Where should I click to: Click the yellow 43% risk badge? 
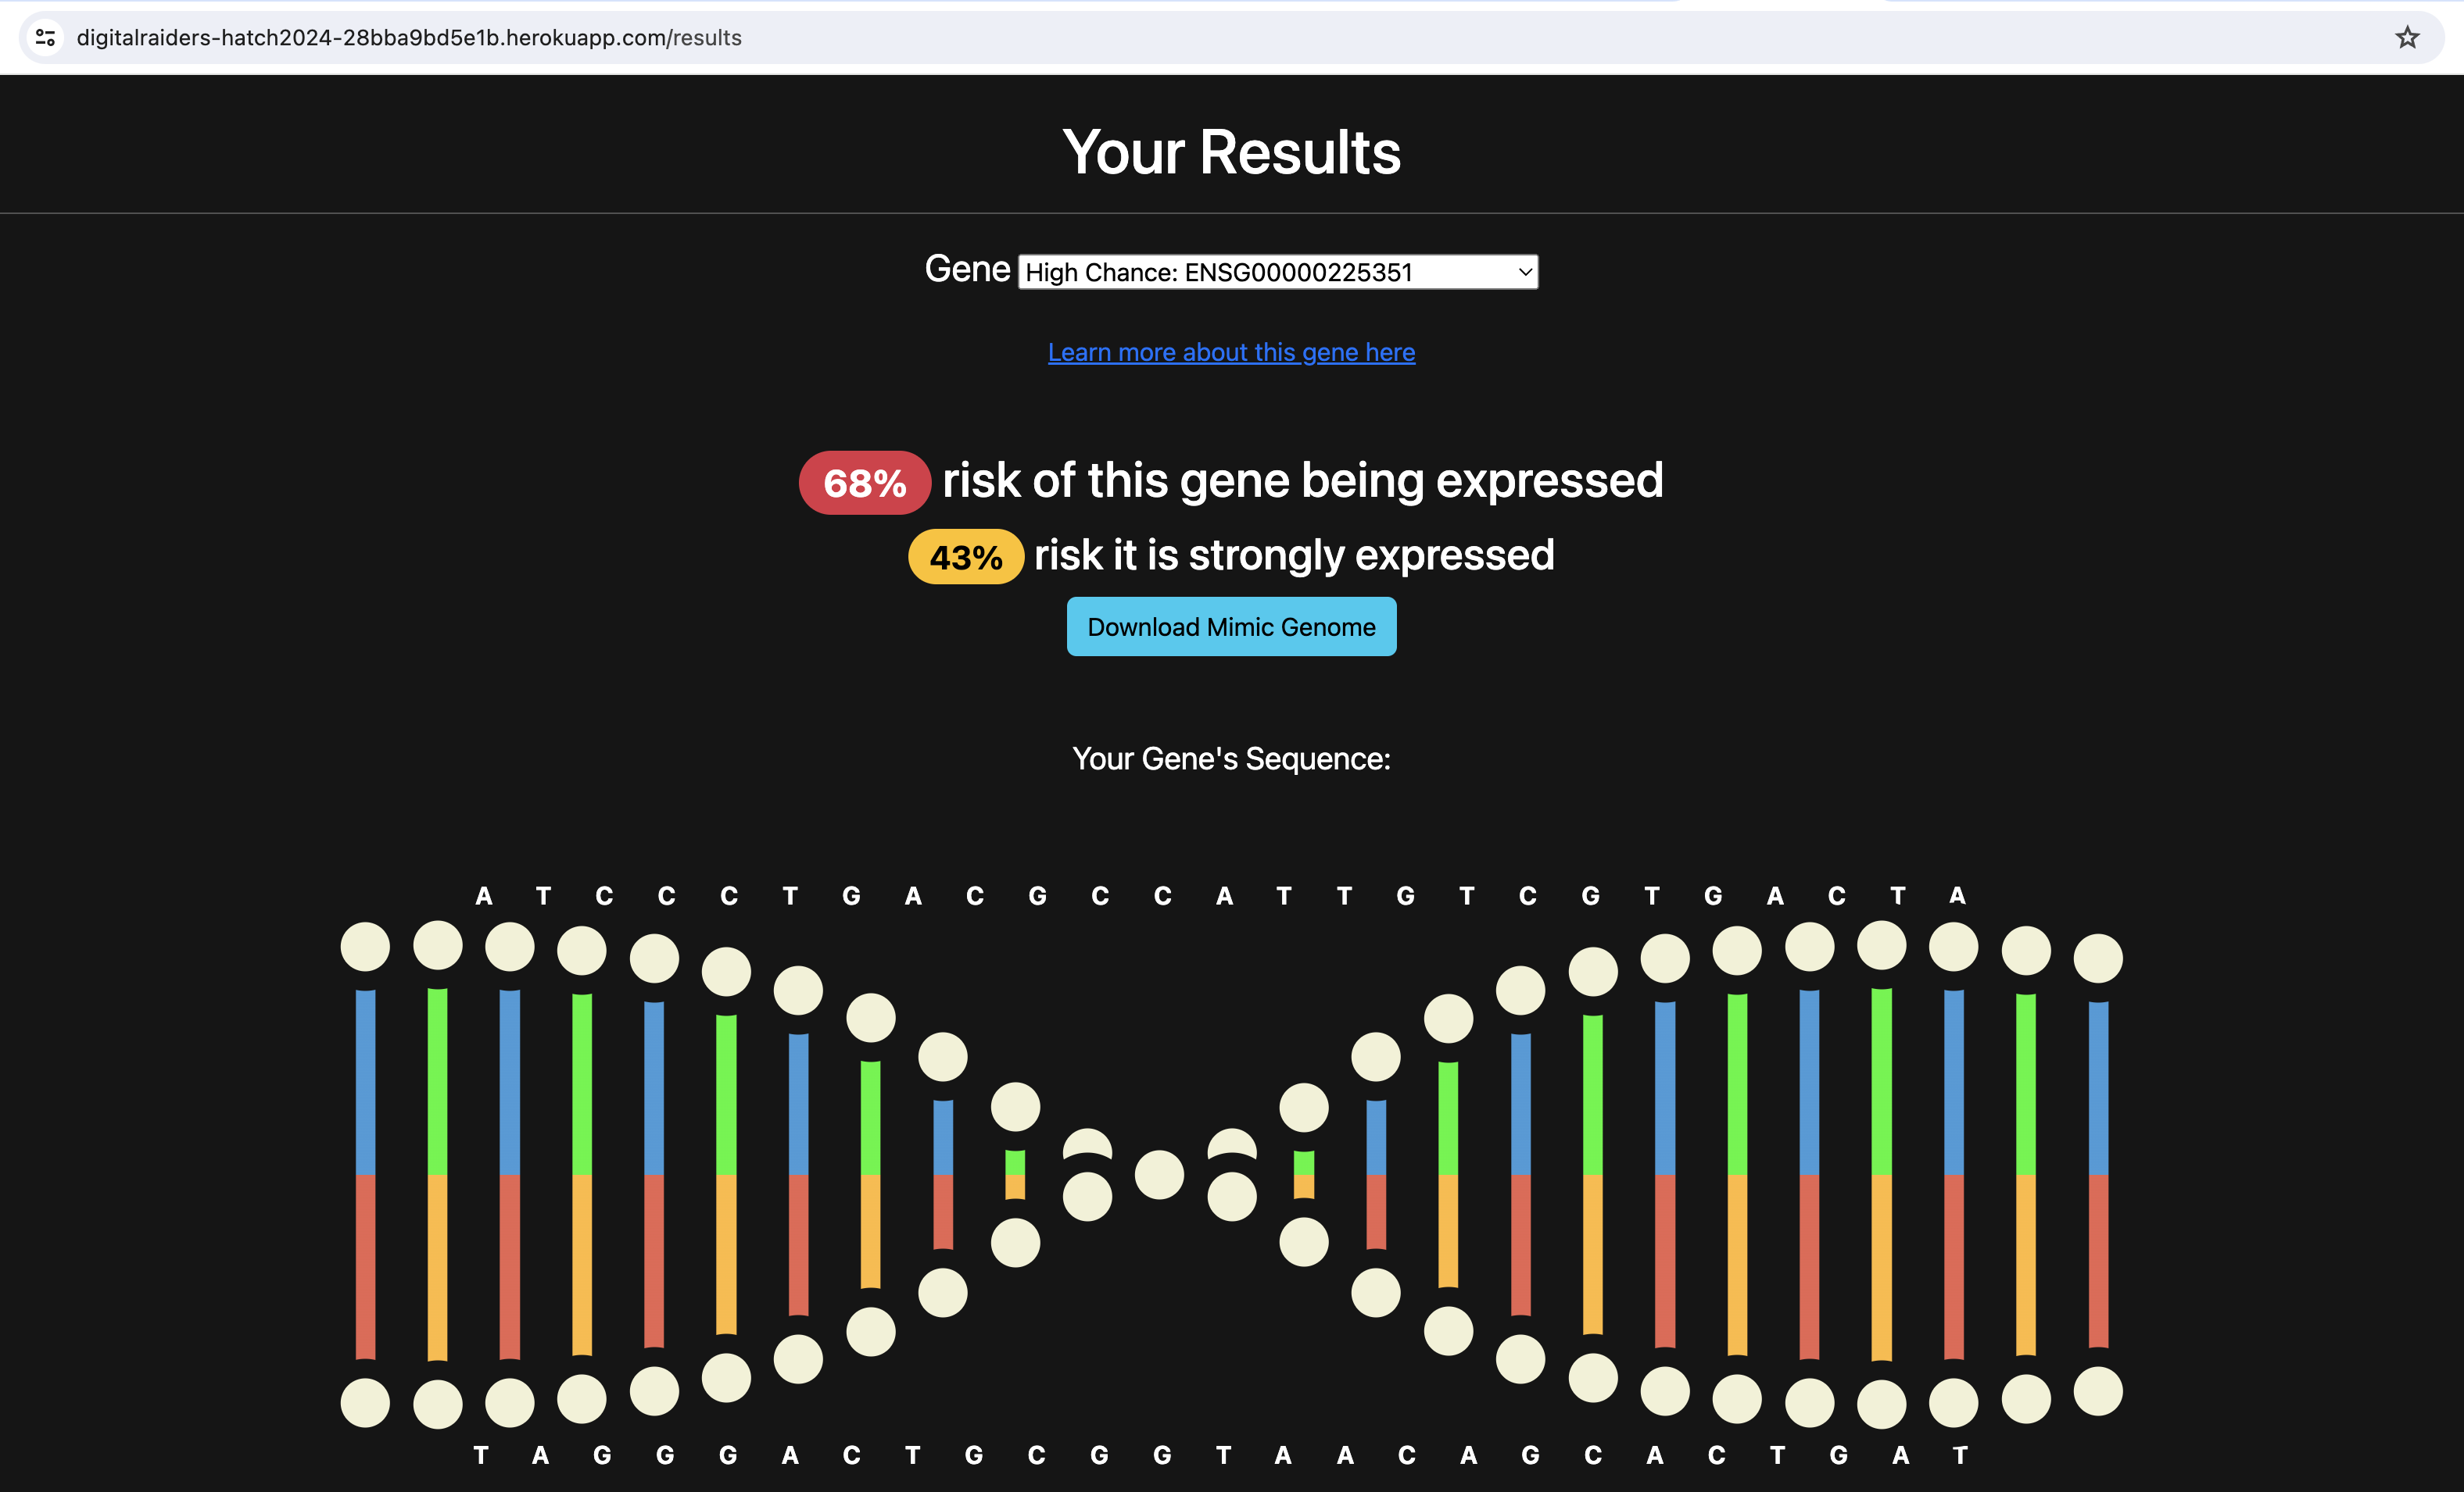(x=965, y=557)
